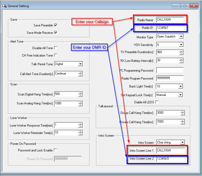This screenshot has height=176, width=202.
Task: Click the Lone Worker Reminder Time value field
Action: [x=66, y=133]
